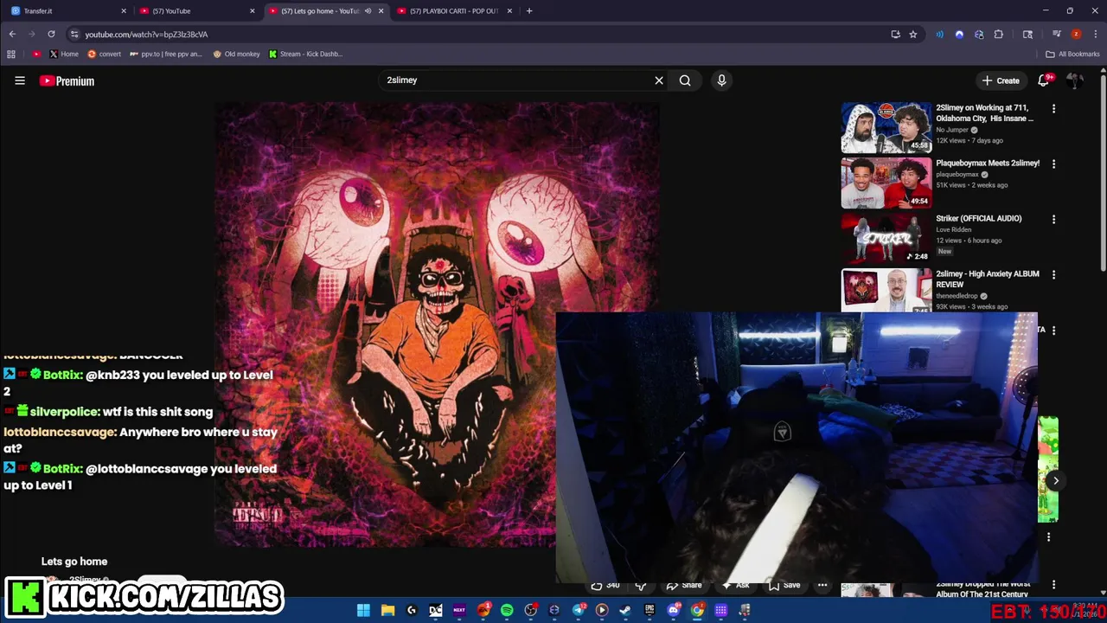
Task: Mute the Lets go home tab speaker icon
Action: tap(368, 11)
